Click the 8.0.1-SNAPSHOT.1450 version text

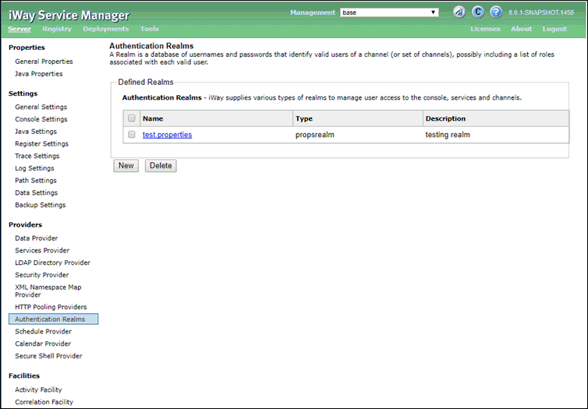(x=541, y=12)
